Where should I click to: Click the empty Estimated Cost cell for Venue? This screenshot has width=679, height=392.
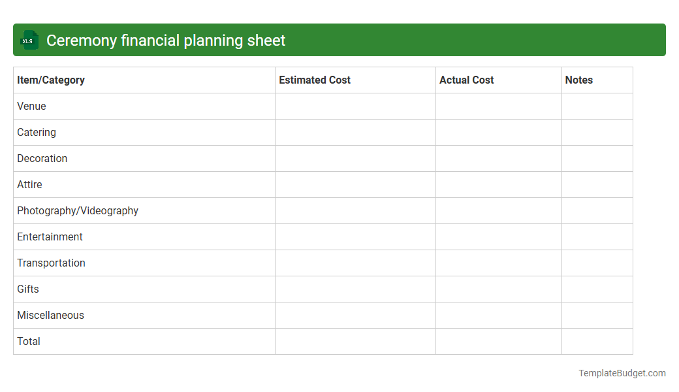pyautogui.click(x=355, y=106)
